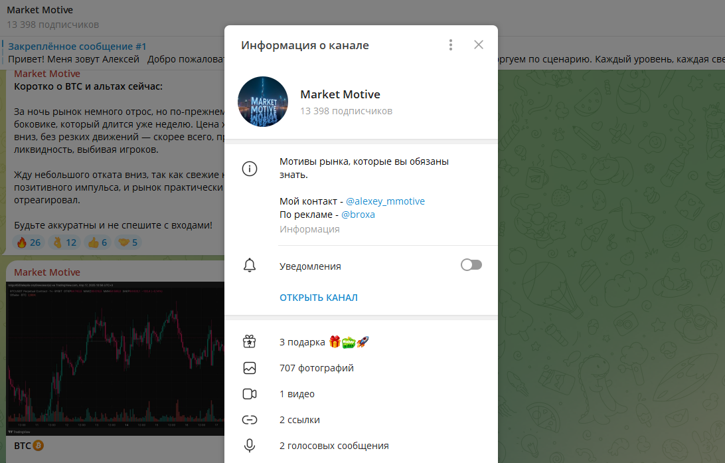Click the video camera icon
The height and width of the screenshot is (463, 725).
(x=250, y=394)
